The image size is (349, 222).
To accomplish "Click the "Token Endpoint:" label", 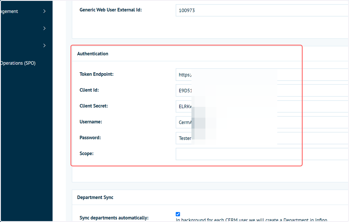I will click(x=97, y=74).
